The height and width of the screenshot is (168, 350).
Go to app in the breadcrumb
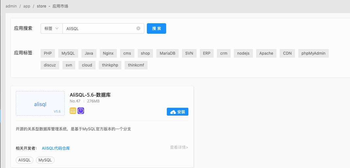[x=27, y=6]
